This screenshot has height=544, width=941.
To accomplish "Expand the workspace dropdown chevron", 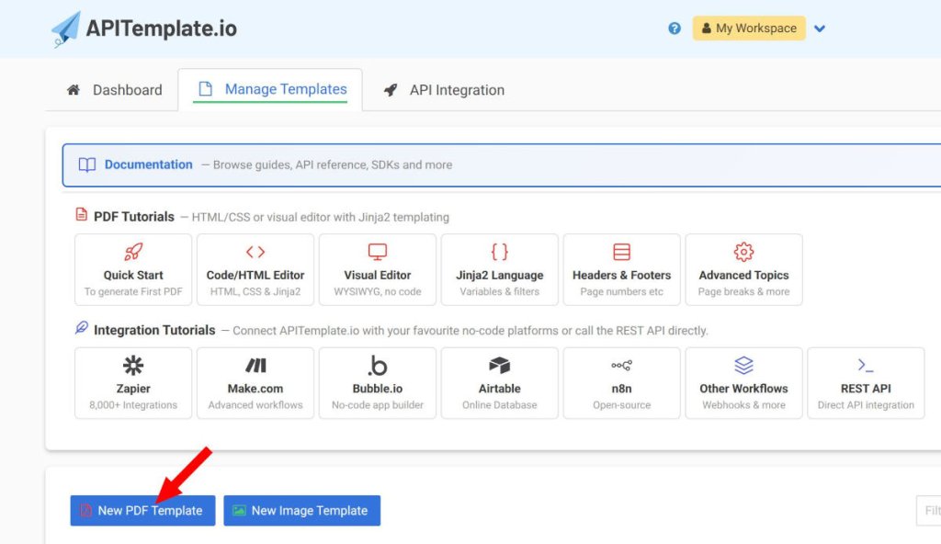I will pos(820,28).
